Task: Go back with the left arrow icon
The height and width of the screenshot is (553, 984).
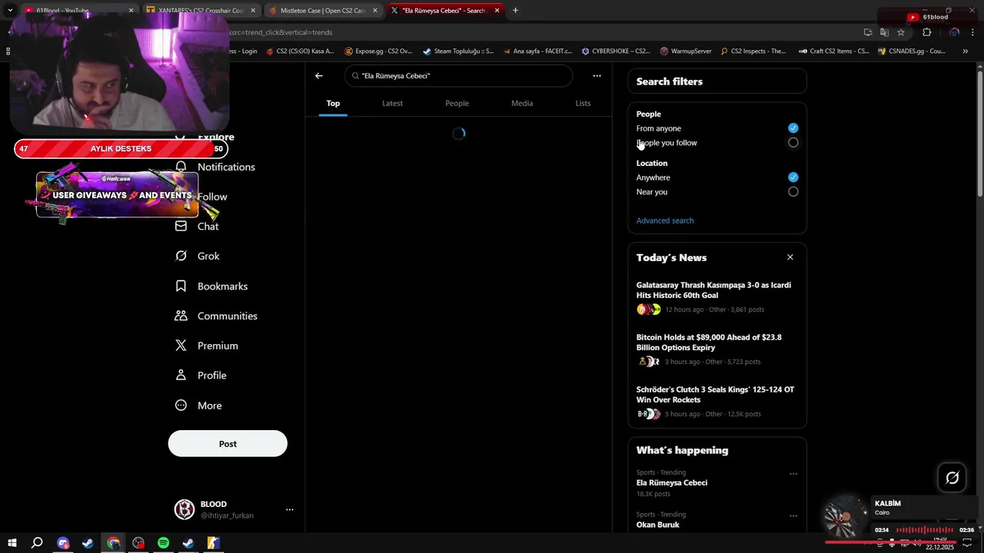Action: click(x=319, y=76)
